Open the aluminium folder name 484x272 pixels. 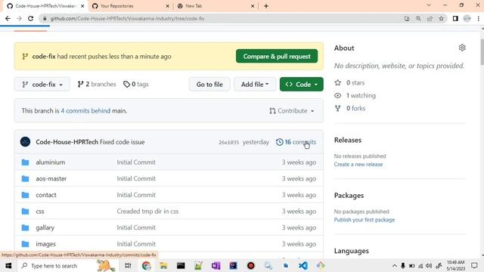coord(51,162)
